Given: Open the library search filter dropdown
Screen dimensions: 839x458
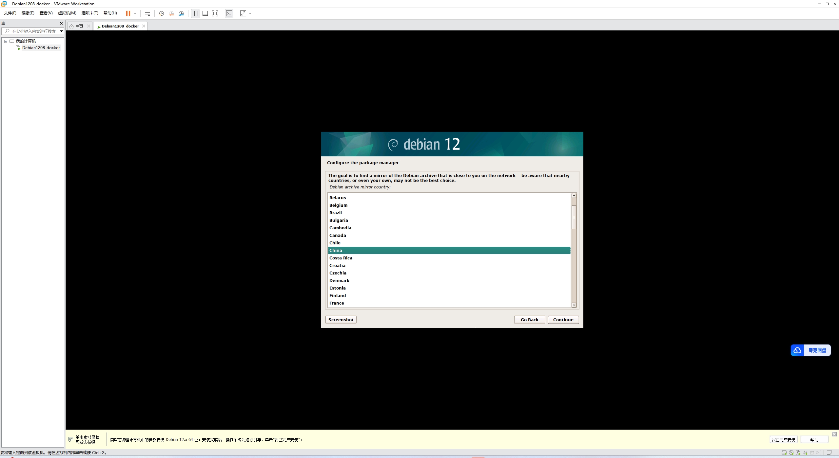Looking at the screenshot, I should pyautogui.click(x=61, y=31).
